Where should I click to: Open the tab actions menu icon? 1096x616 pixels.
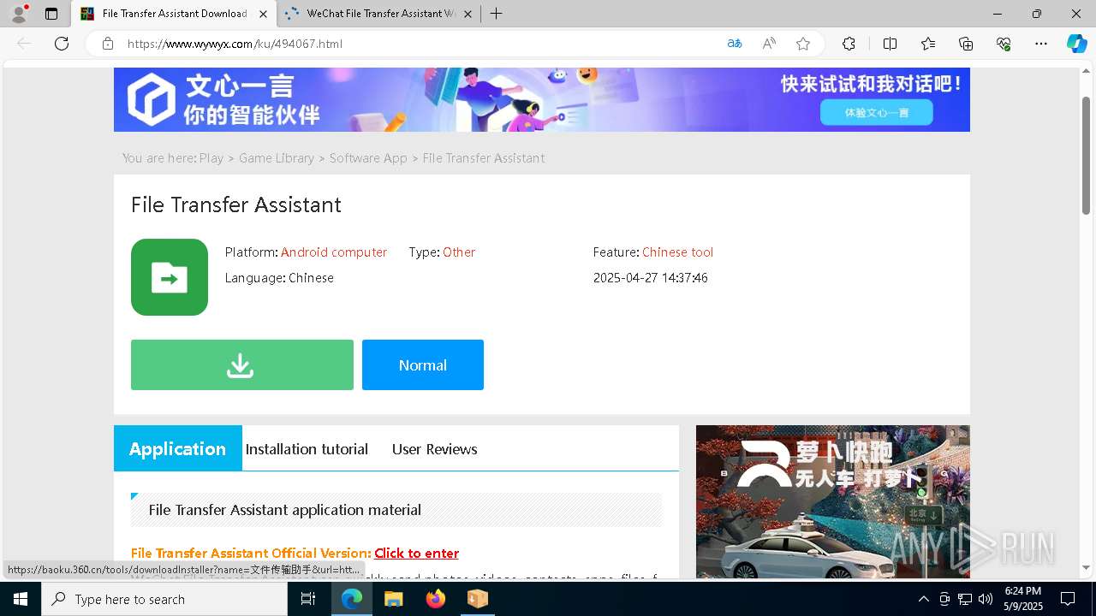tap(51, 14)
